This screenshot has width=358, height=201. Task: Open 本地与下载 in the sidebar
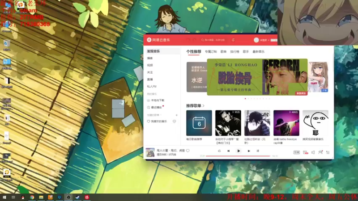156,100
